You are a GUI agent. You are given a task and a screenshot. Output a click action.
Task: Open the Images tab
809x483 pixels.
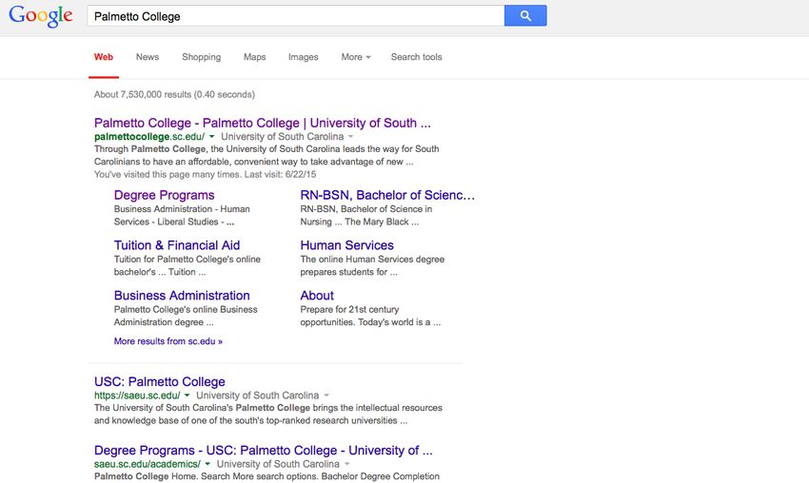click(304, 57)
